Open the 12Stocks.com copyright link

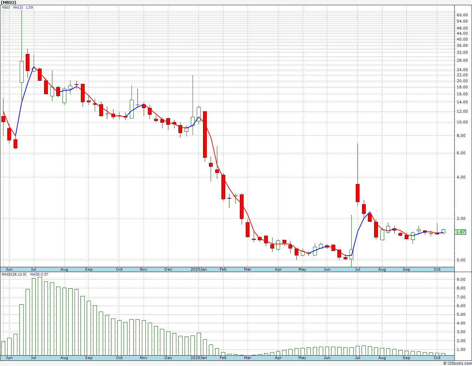tap(457, 363)
